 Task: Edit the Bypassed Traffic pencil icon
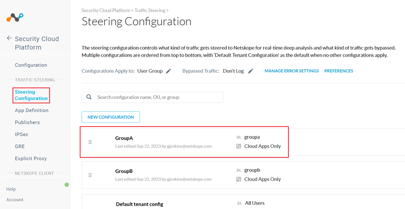250,71
